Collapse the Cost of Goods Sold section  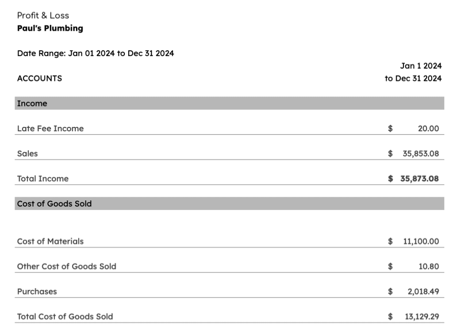coord(54,204)
